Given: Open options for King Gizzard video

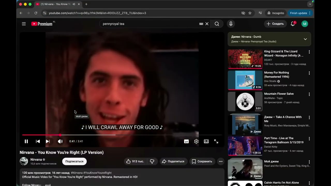Looking at the screenshot, I should tap(309, 52).
